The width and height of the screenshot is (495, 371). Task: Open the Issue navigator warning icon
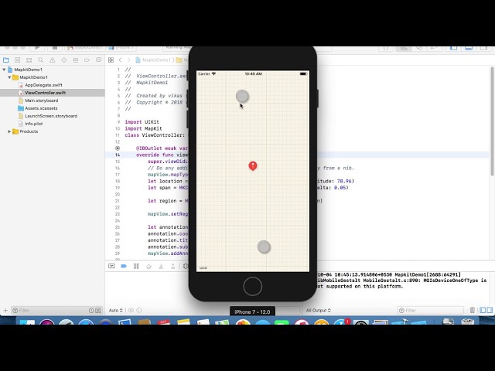pos(53,60)
